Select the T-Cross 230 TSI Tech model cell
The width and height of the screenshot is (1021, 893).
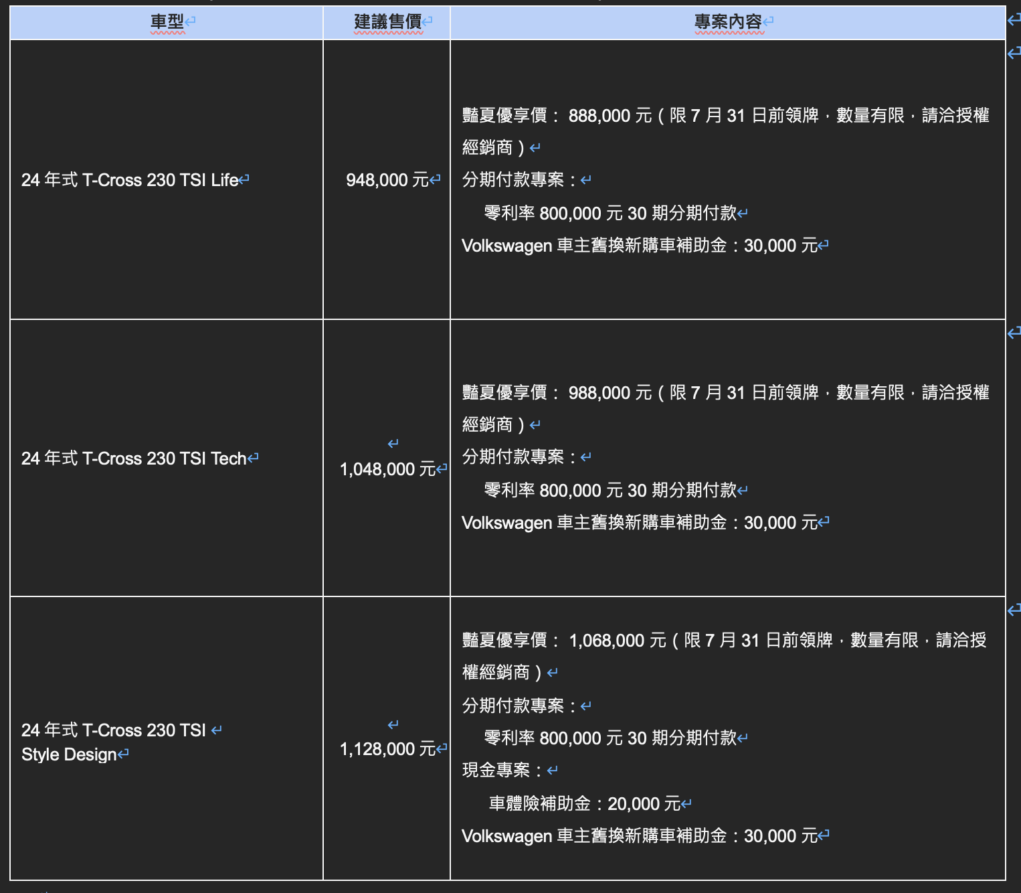coord(134,459)
